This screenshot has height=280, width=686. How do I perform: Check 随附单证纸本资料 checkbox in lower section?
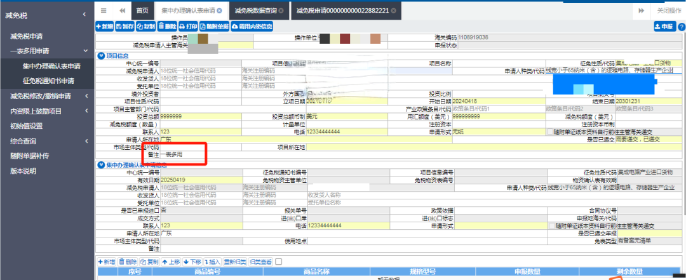550,225
